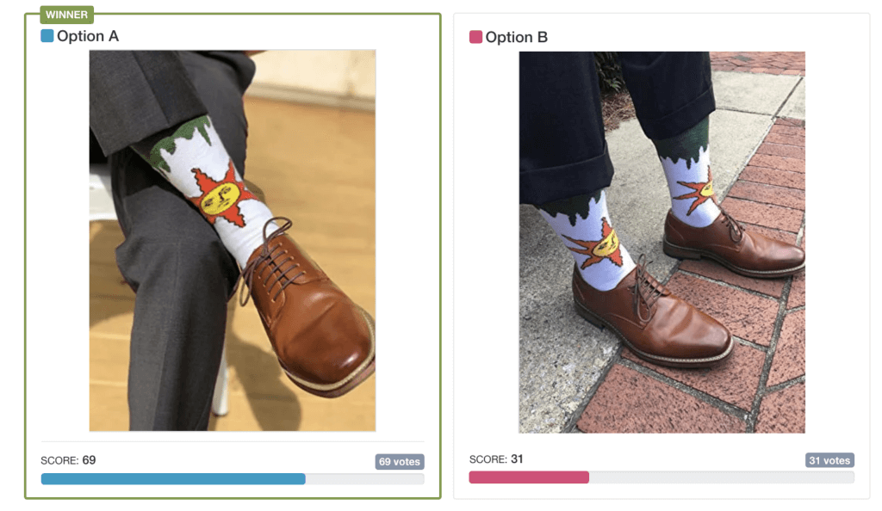Click the pink Option B score bar

point(529,477)
